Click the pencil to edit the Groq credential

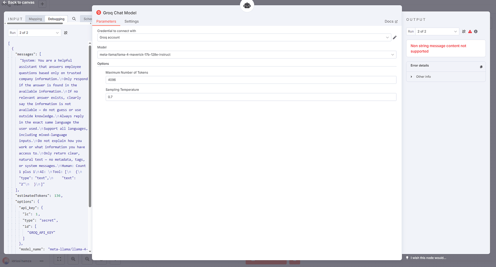395,37
